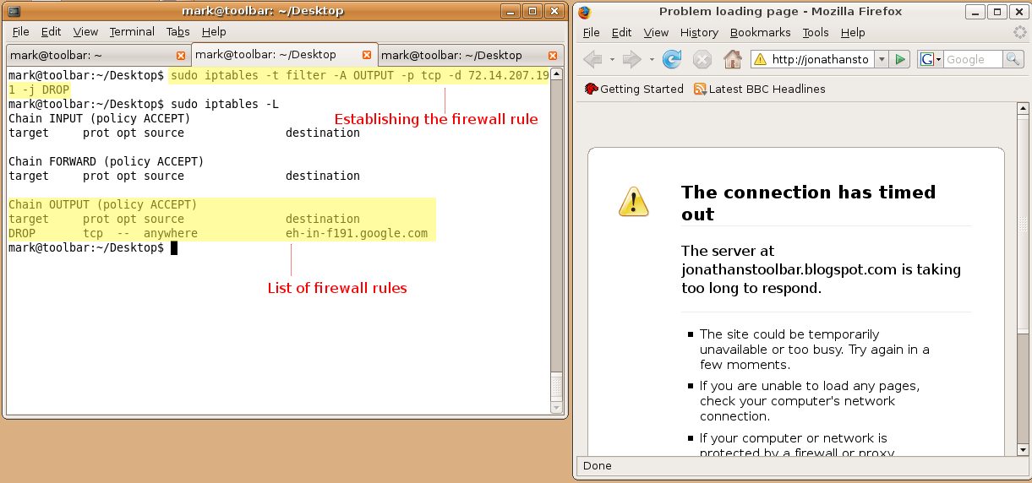This screenshot has width=1032, height=483.
Task: Open Firefox History menu
Action: (699, 32)
